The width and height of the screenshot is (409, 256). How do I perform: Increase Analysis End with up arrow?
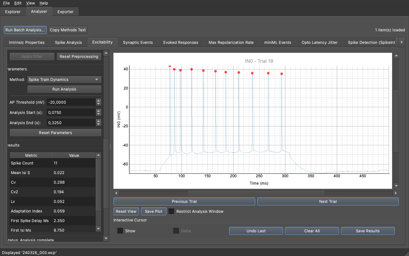point(98,121)
